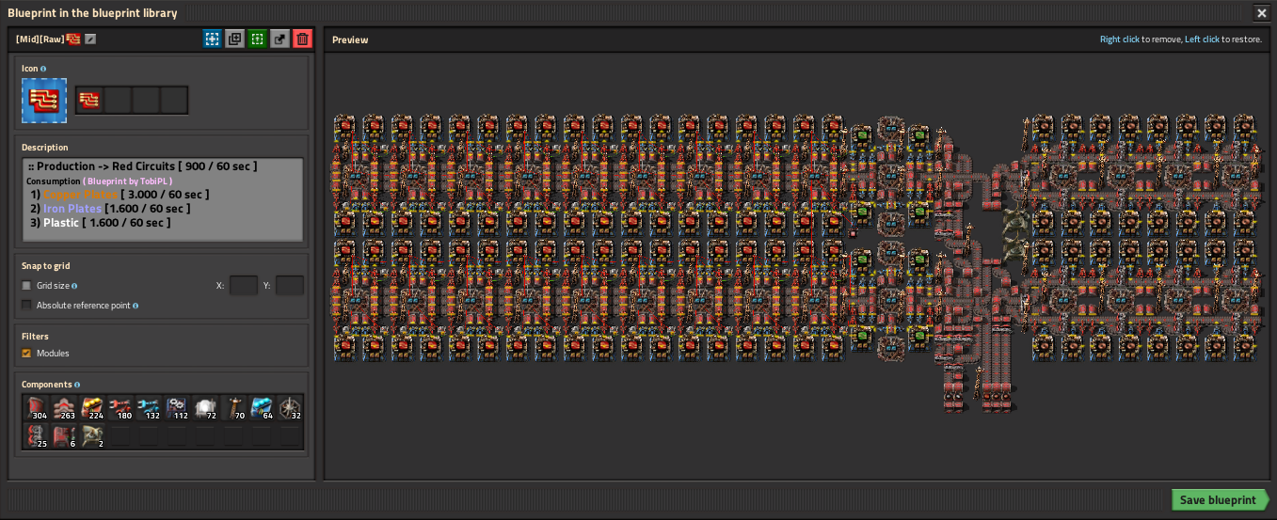Click the Save blueprint button

click(1218, 500)
